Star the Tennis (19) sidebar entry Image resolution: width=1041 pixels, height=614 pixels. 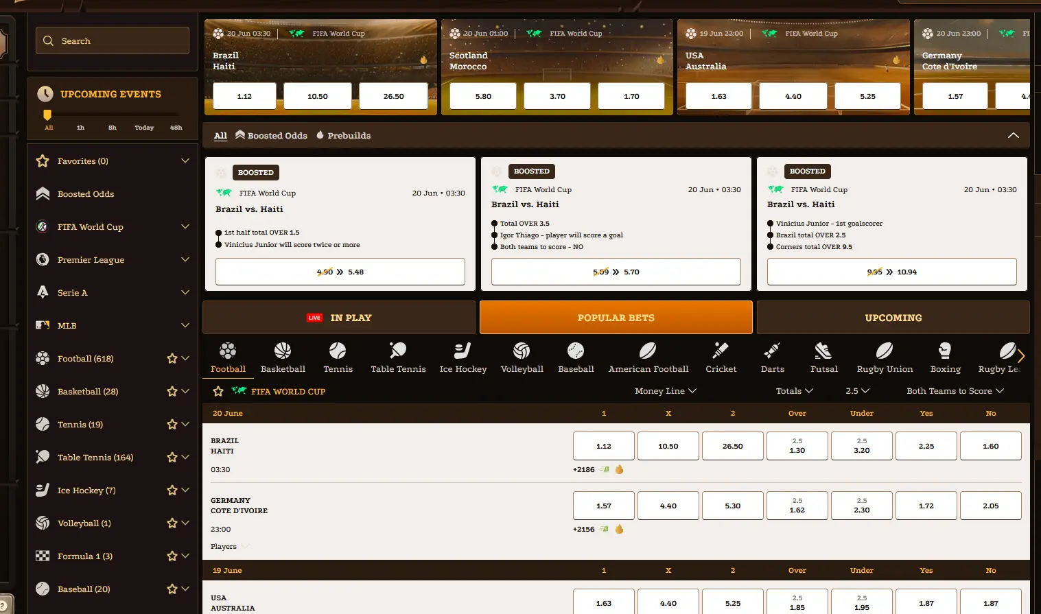172,424
